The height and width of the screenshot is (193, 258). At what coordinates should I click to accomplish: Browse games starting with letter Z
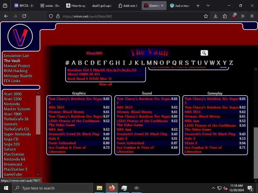(x=231, y=63)
